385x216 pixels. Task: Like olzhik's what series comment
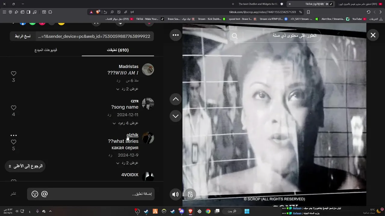pyautogui.click(x=14, y=142)
